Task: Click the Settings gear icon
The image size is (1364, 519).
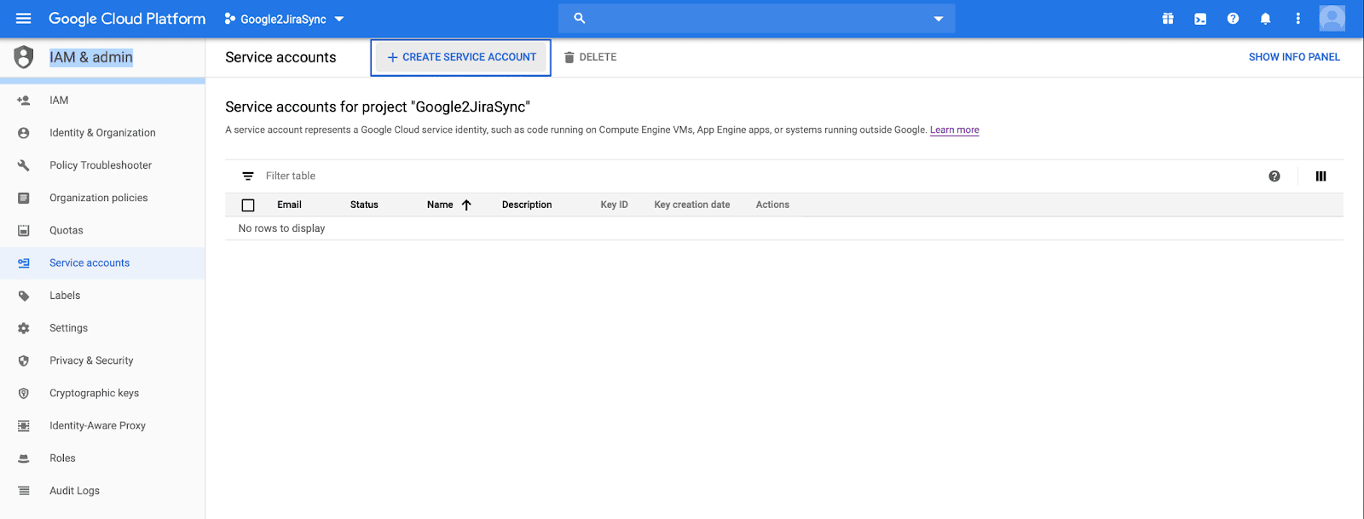Action: point(24,328)
